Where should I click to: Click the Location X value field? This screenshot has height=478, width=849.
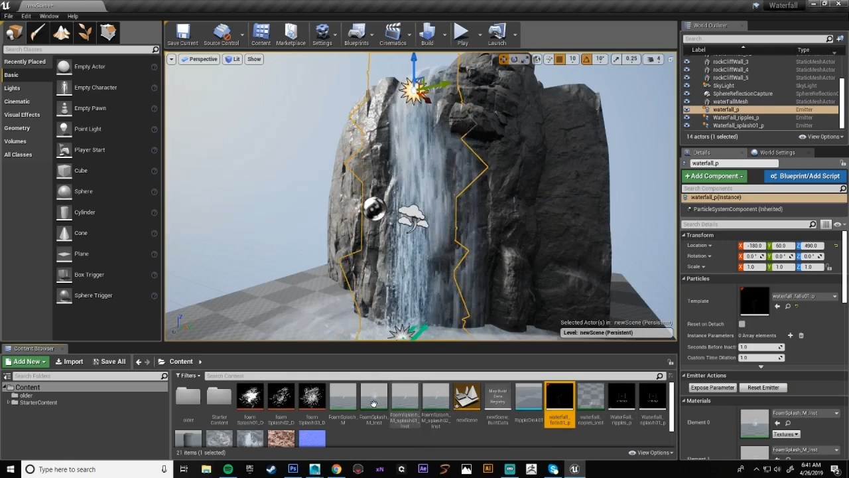tap(754, 246)
